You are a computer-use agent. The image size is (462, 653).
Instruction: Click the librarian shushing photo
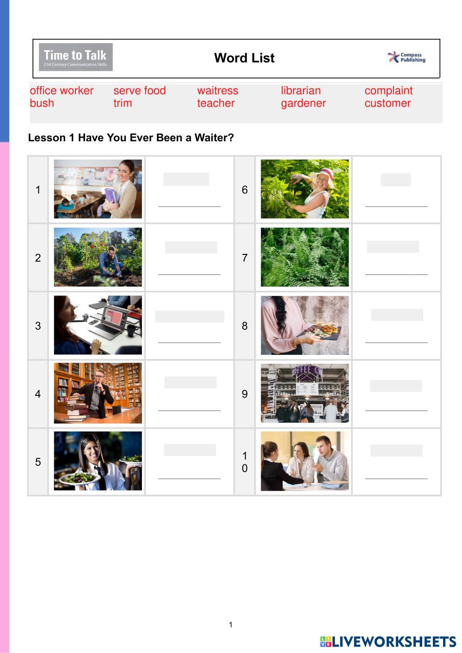98,393
